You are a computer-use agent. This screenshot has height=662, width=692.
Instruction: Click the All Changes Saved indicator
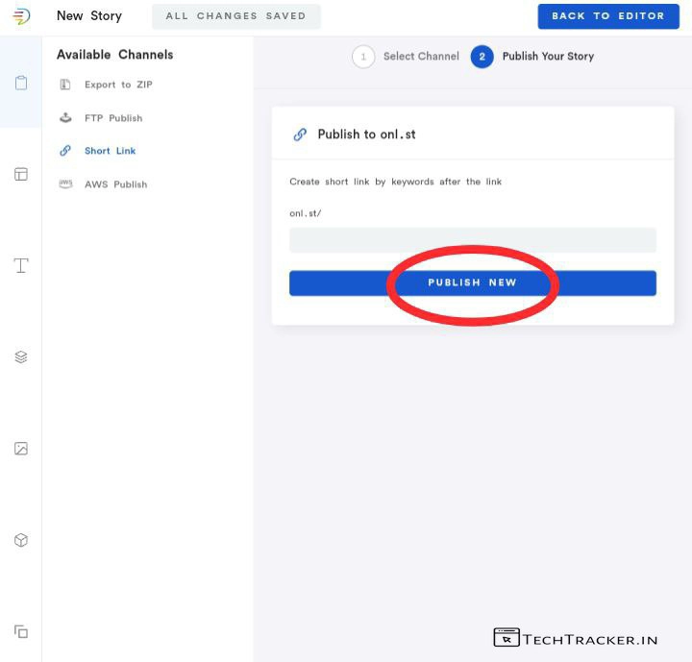(235, 16)
